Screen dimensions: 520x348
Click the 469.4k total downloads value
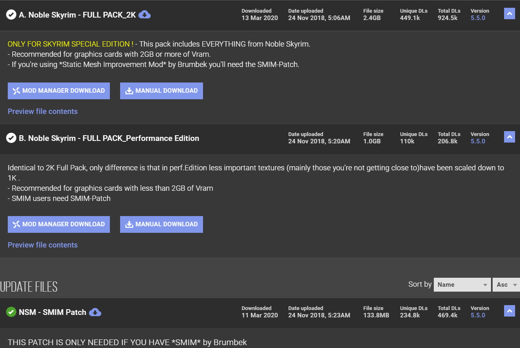point(448,315)
